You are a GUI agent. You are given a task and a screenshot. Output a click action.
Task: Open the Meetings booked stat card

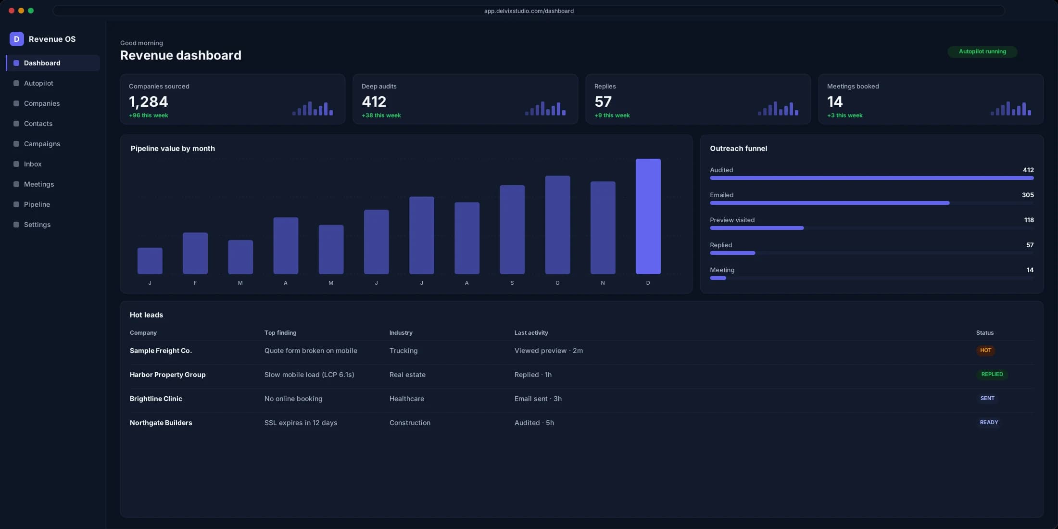931,99
